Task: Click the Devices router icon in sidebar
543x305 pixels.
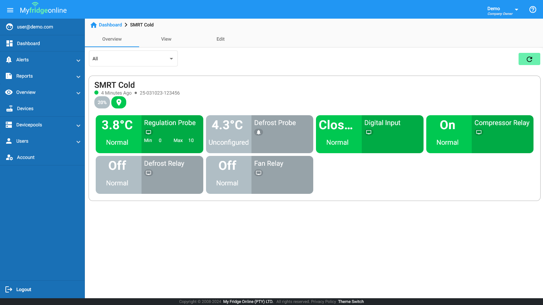Action: click(10, 108)
